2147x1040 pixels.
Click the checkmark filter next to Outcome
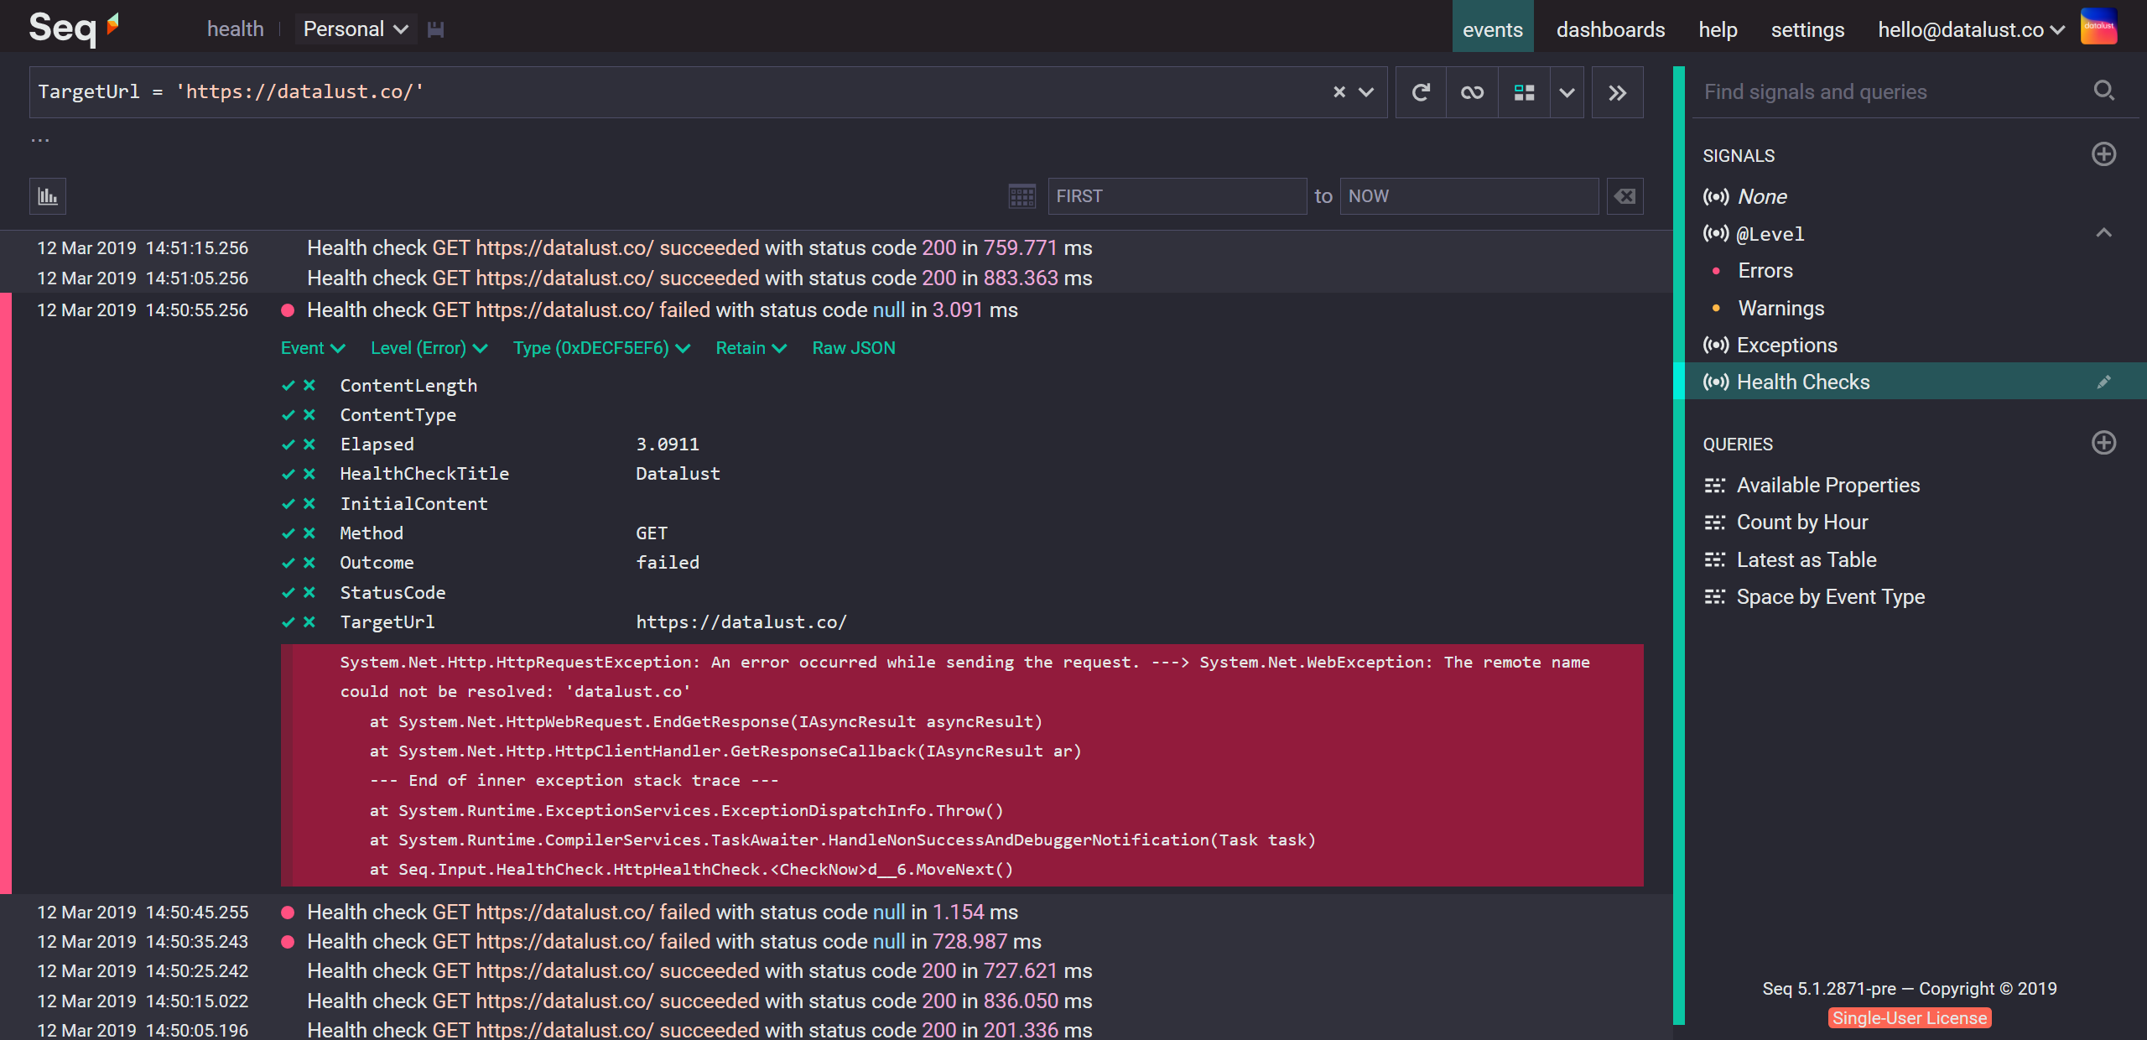pyautogui.click(x=289, y=563)
